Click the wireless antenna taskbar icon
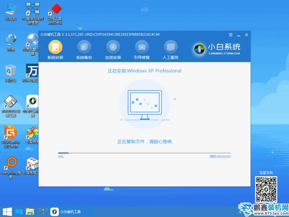289x217 pixels. tap(43, 211)
